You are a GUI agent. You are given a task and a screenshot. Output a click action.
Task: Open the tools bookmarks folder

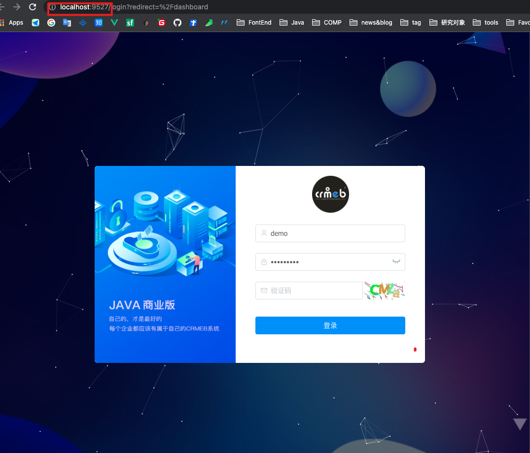click(485, 22)
